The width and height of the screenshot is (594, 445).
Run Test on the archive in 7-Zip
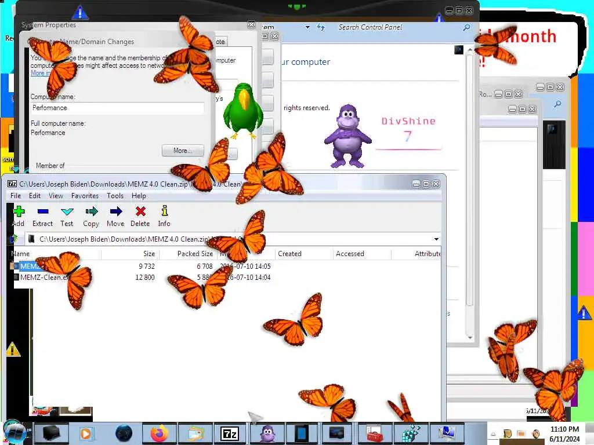67,216
